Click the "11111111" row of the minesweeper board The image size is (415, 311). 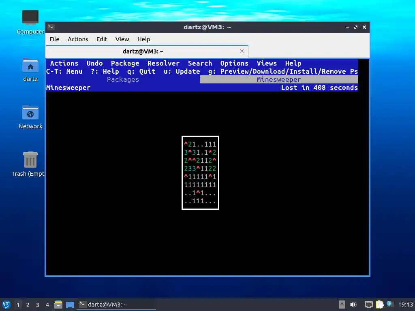tap(200, 185)
